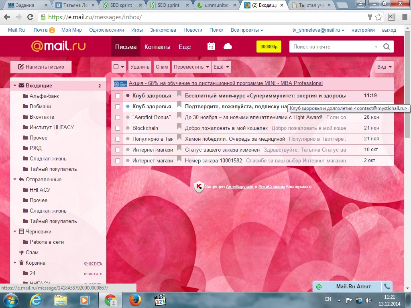The width and height of the screenshot is (411, 308).
Task: Launch Internet Explorer from the taskbar
Action: pos(36,300)
